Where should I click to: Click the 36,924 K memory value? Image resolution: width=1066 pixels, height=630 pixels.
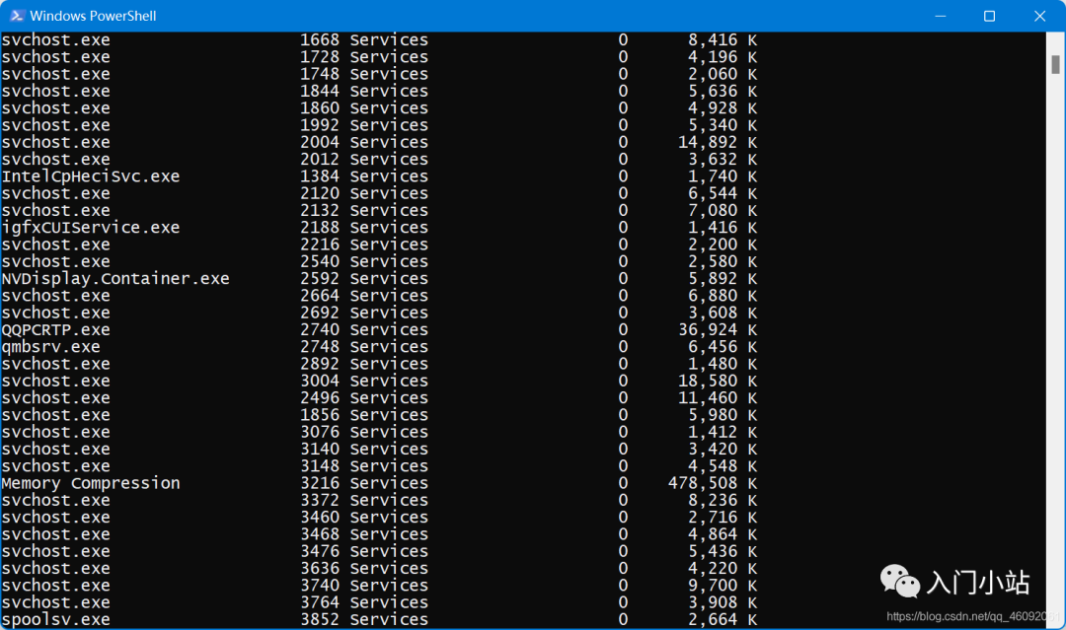click(718, 330)
